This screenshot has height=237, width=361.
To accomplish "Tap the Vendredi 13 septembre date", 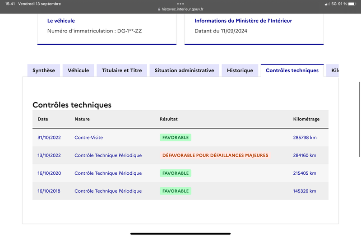I will tap(39, 4).
